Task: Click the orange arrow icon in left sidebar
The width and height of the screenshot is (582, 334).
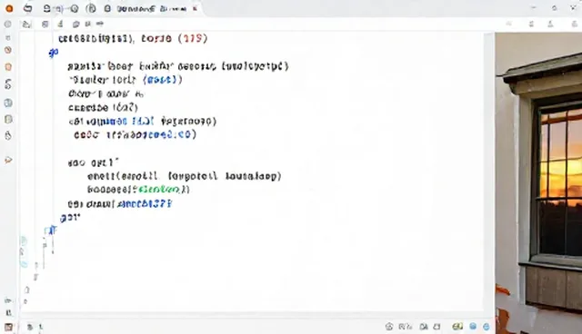Action: click(8, 160)
